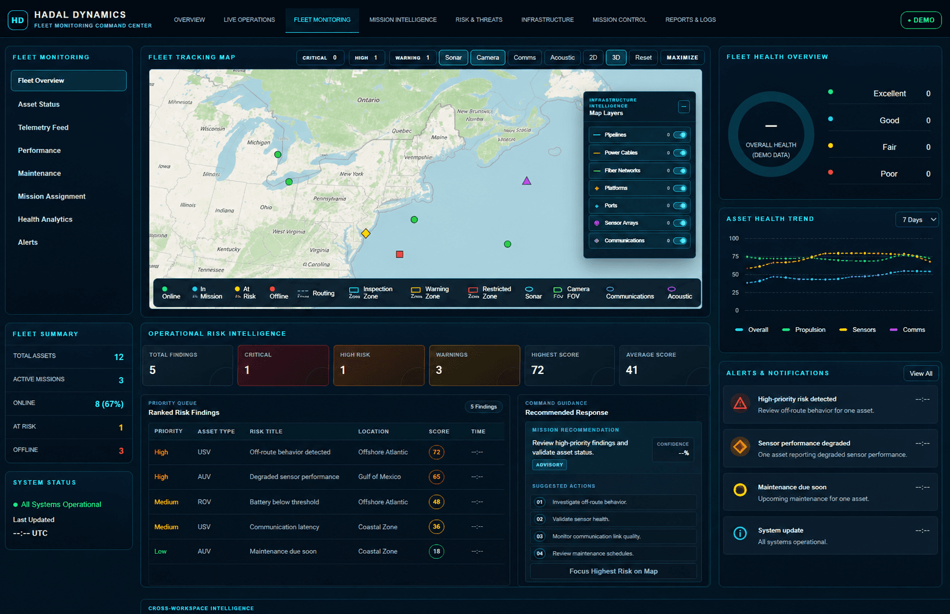
Task: Click the yellow diamond at-risk marker on map
Action: 366,233
